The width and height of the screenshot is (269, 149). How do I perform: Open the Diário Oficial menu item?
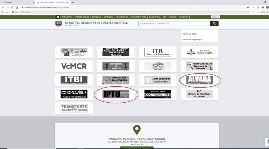[x=154, y=17]
